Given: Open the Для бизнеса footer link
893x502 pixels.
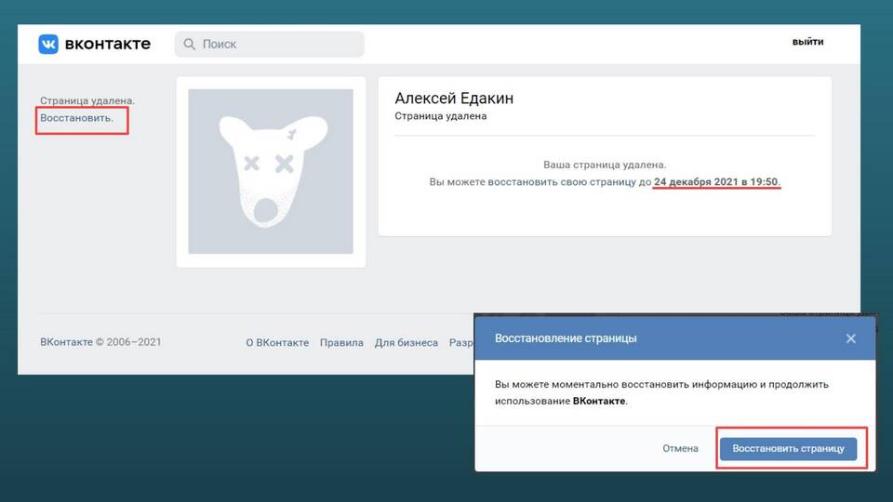Looking at the screenshot, I should pyautogui.click(x=406, y=342).
